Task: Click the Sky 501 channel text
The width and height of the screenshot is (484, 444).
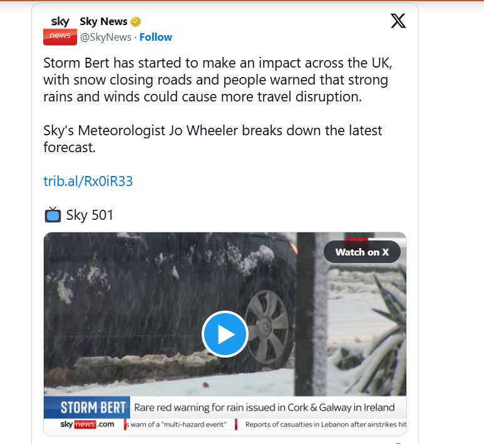Action: coord(90,215)
